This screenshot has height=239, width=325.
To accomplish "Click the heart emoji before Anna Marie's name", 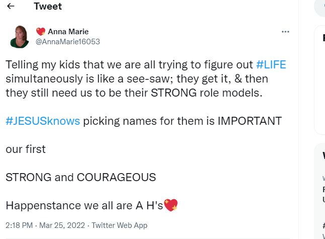I will point(41,32).
